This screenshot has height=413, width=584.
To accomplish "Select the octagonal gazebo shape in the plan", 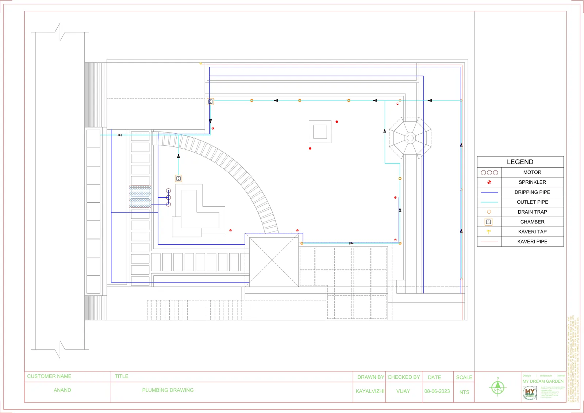I will click(x=410, y=138).
